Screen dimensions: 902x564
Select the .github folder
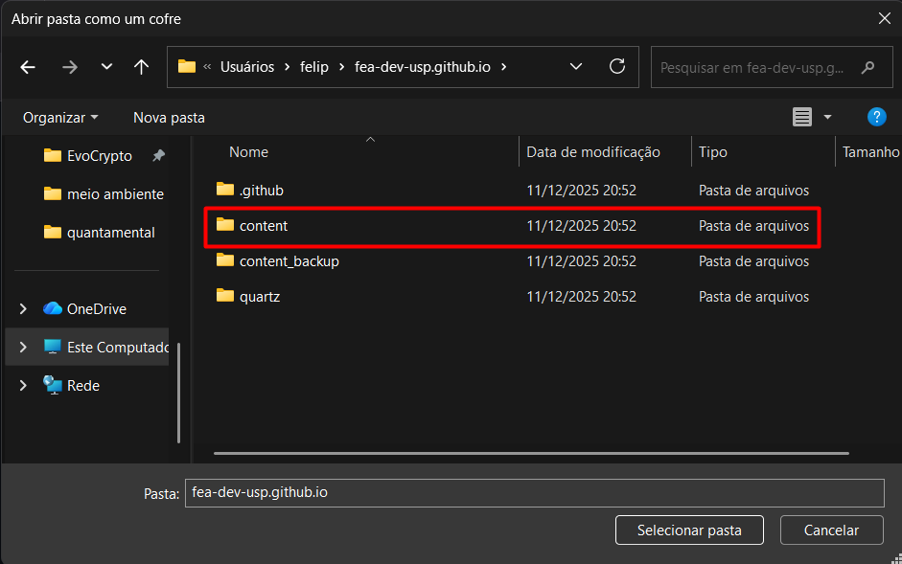[x=261, y=191]
